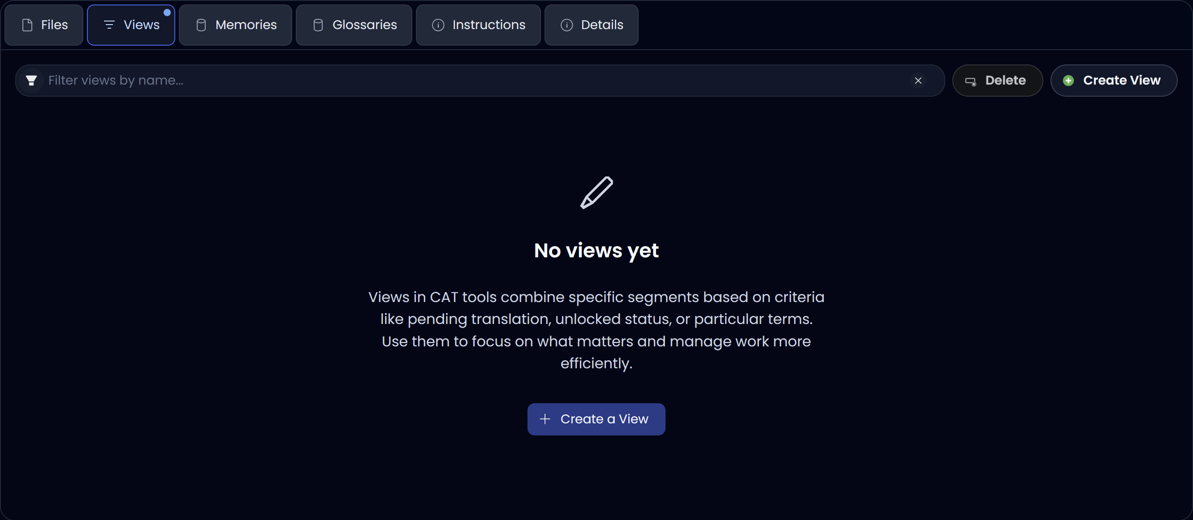Click the Delete button's trash icon

(x=971, y=80)
